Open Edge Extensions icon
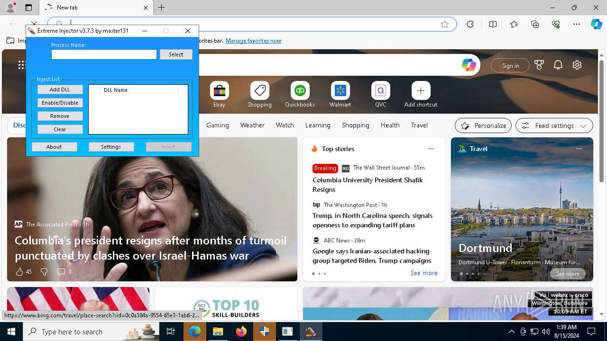Image resolution: width=607 pixels, height=341 pixels. (x=470, y=24)
